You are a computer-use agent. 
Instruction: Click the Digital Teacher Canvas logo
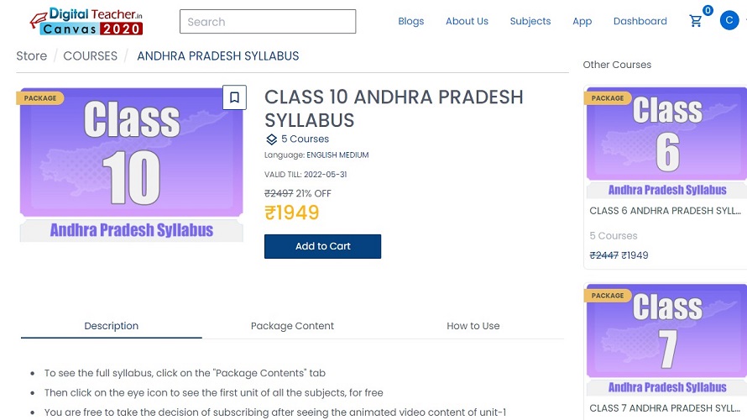tap(86, 22)
